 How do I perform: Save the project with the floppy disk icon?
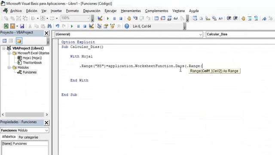pos(22,26)
